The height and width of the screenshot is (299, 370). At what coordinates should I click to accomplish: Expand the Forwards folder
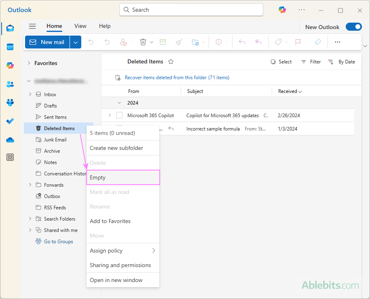pyautogui.click(x=30, y=185)
